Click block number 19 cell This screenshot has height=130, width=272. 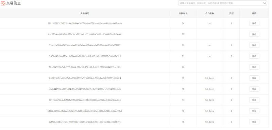pos(183,78)
